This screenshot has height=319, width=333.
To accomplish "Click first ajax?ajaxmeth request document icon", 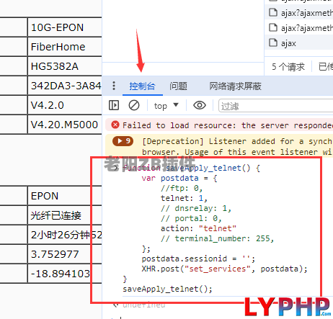I will coord(273,12).
